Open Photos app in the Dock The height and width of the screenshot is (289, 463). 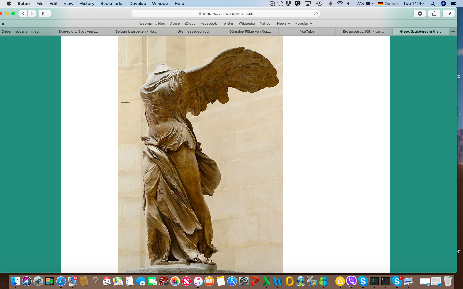click(x=175, y=282)
